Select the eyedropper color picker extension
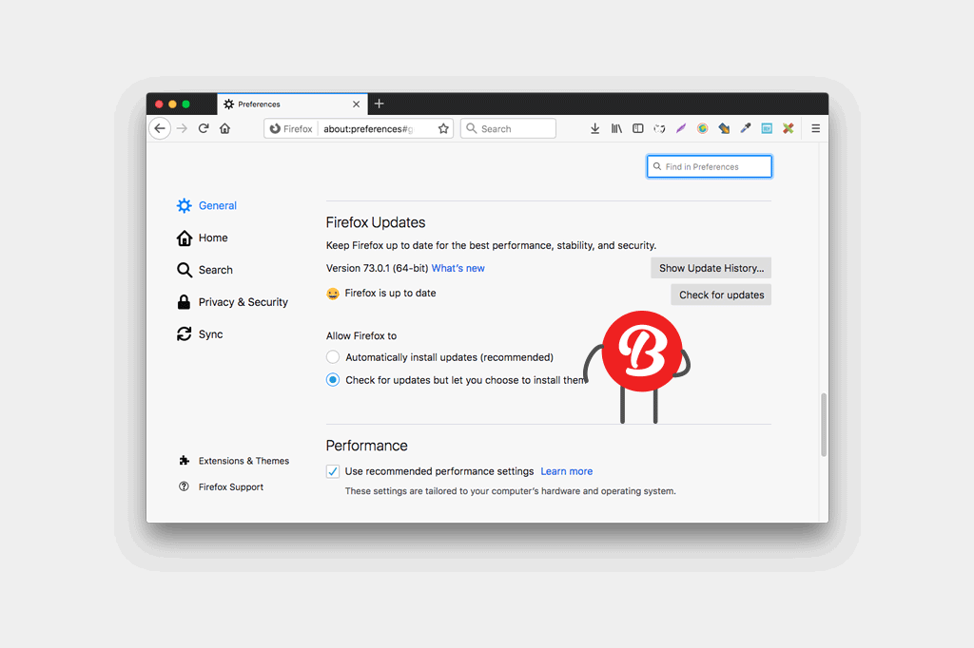Viewport: 974px width, 648px height. click(x=746, y=128)
